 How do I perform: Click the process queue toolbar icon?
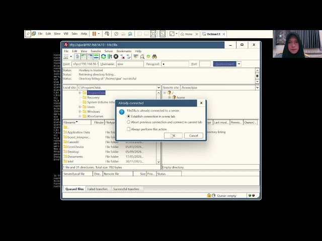coord(110,57)
